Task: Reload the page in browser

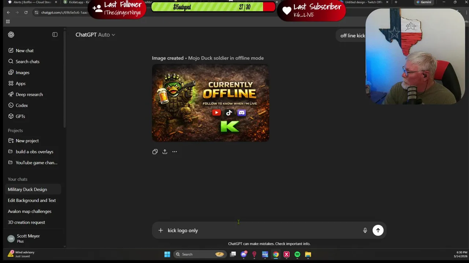Action: pyautogui.click(x=26, y=12)
